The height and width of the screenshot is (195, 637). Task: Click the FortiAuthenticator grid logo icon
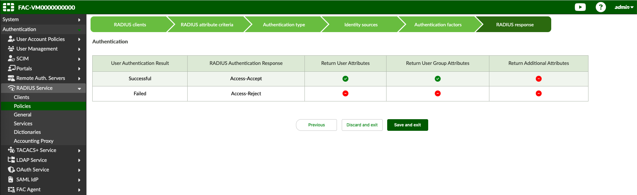pyautogui.click(x=9, y=7)
